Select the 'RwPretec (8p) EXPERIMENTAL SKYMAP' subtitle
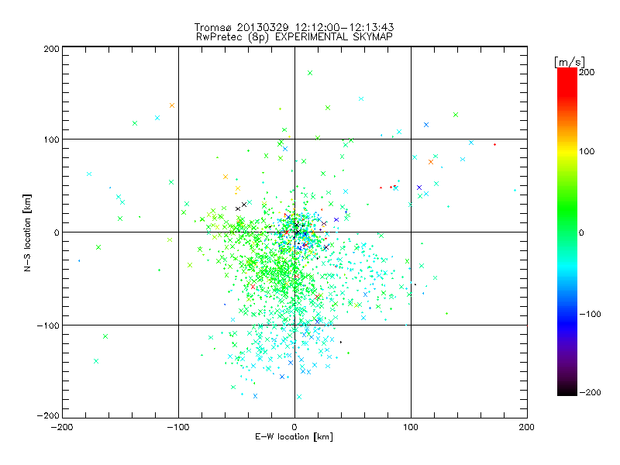Viewport: 620px width, 465px height. (x=294, y=37)
